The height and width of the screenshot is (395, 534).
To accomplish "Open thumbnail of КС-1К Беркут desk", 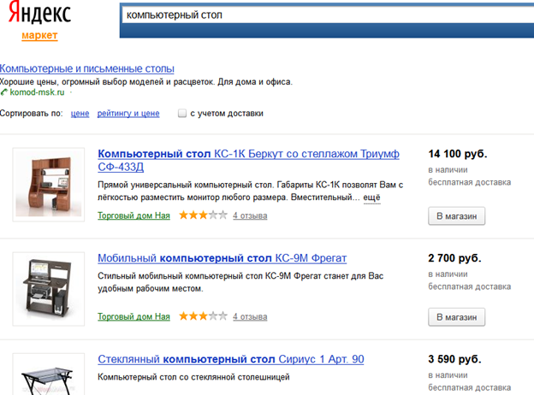I will pyautogui.click(x=49, y=185).
